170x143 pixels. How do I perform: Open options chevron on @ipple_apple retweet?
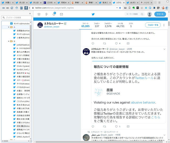[x=164, y=135]
